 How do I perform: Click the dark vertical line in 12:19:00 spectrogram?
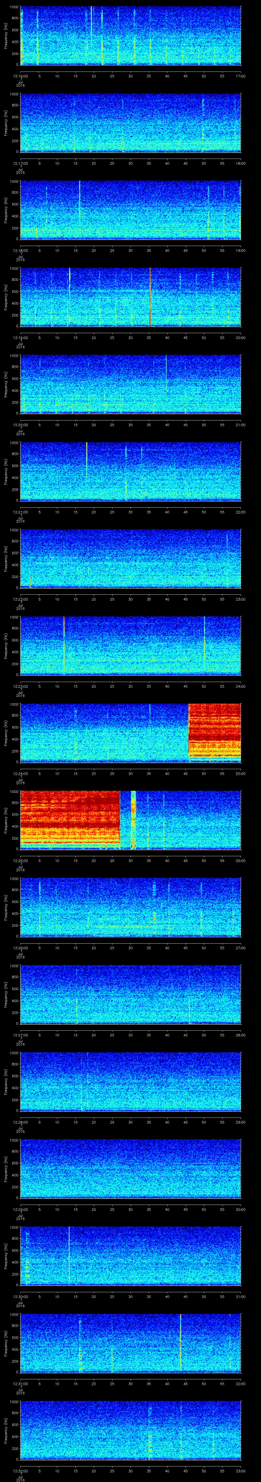[150, 296]
